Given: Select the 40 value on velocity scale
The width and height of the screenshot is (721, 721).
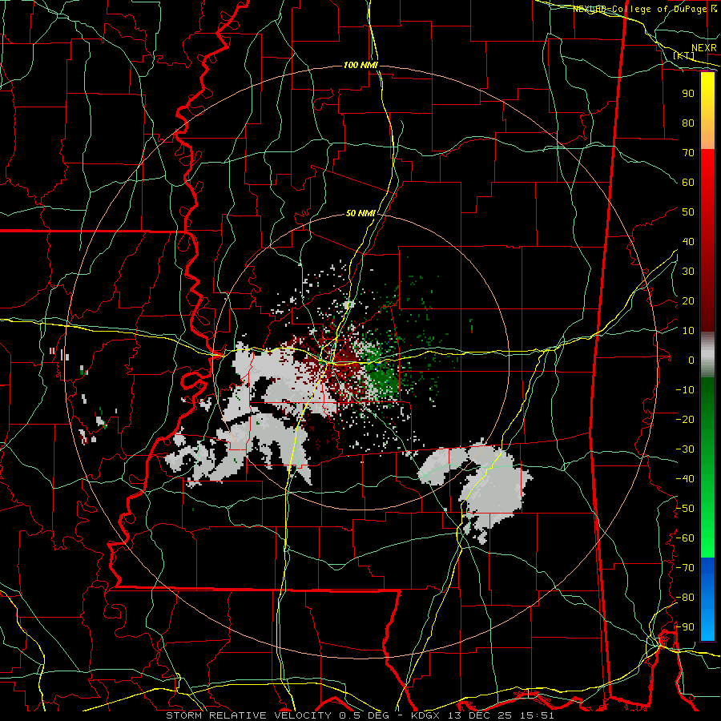Looking at the screenshot, I should pos(688,242).
